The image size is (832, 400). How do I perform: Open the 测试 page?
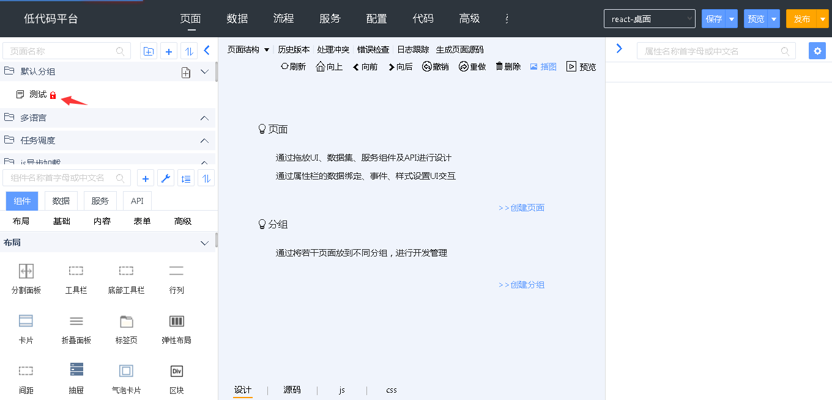click(x=38, y=95)
